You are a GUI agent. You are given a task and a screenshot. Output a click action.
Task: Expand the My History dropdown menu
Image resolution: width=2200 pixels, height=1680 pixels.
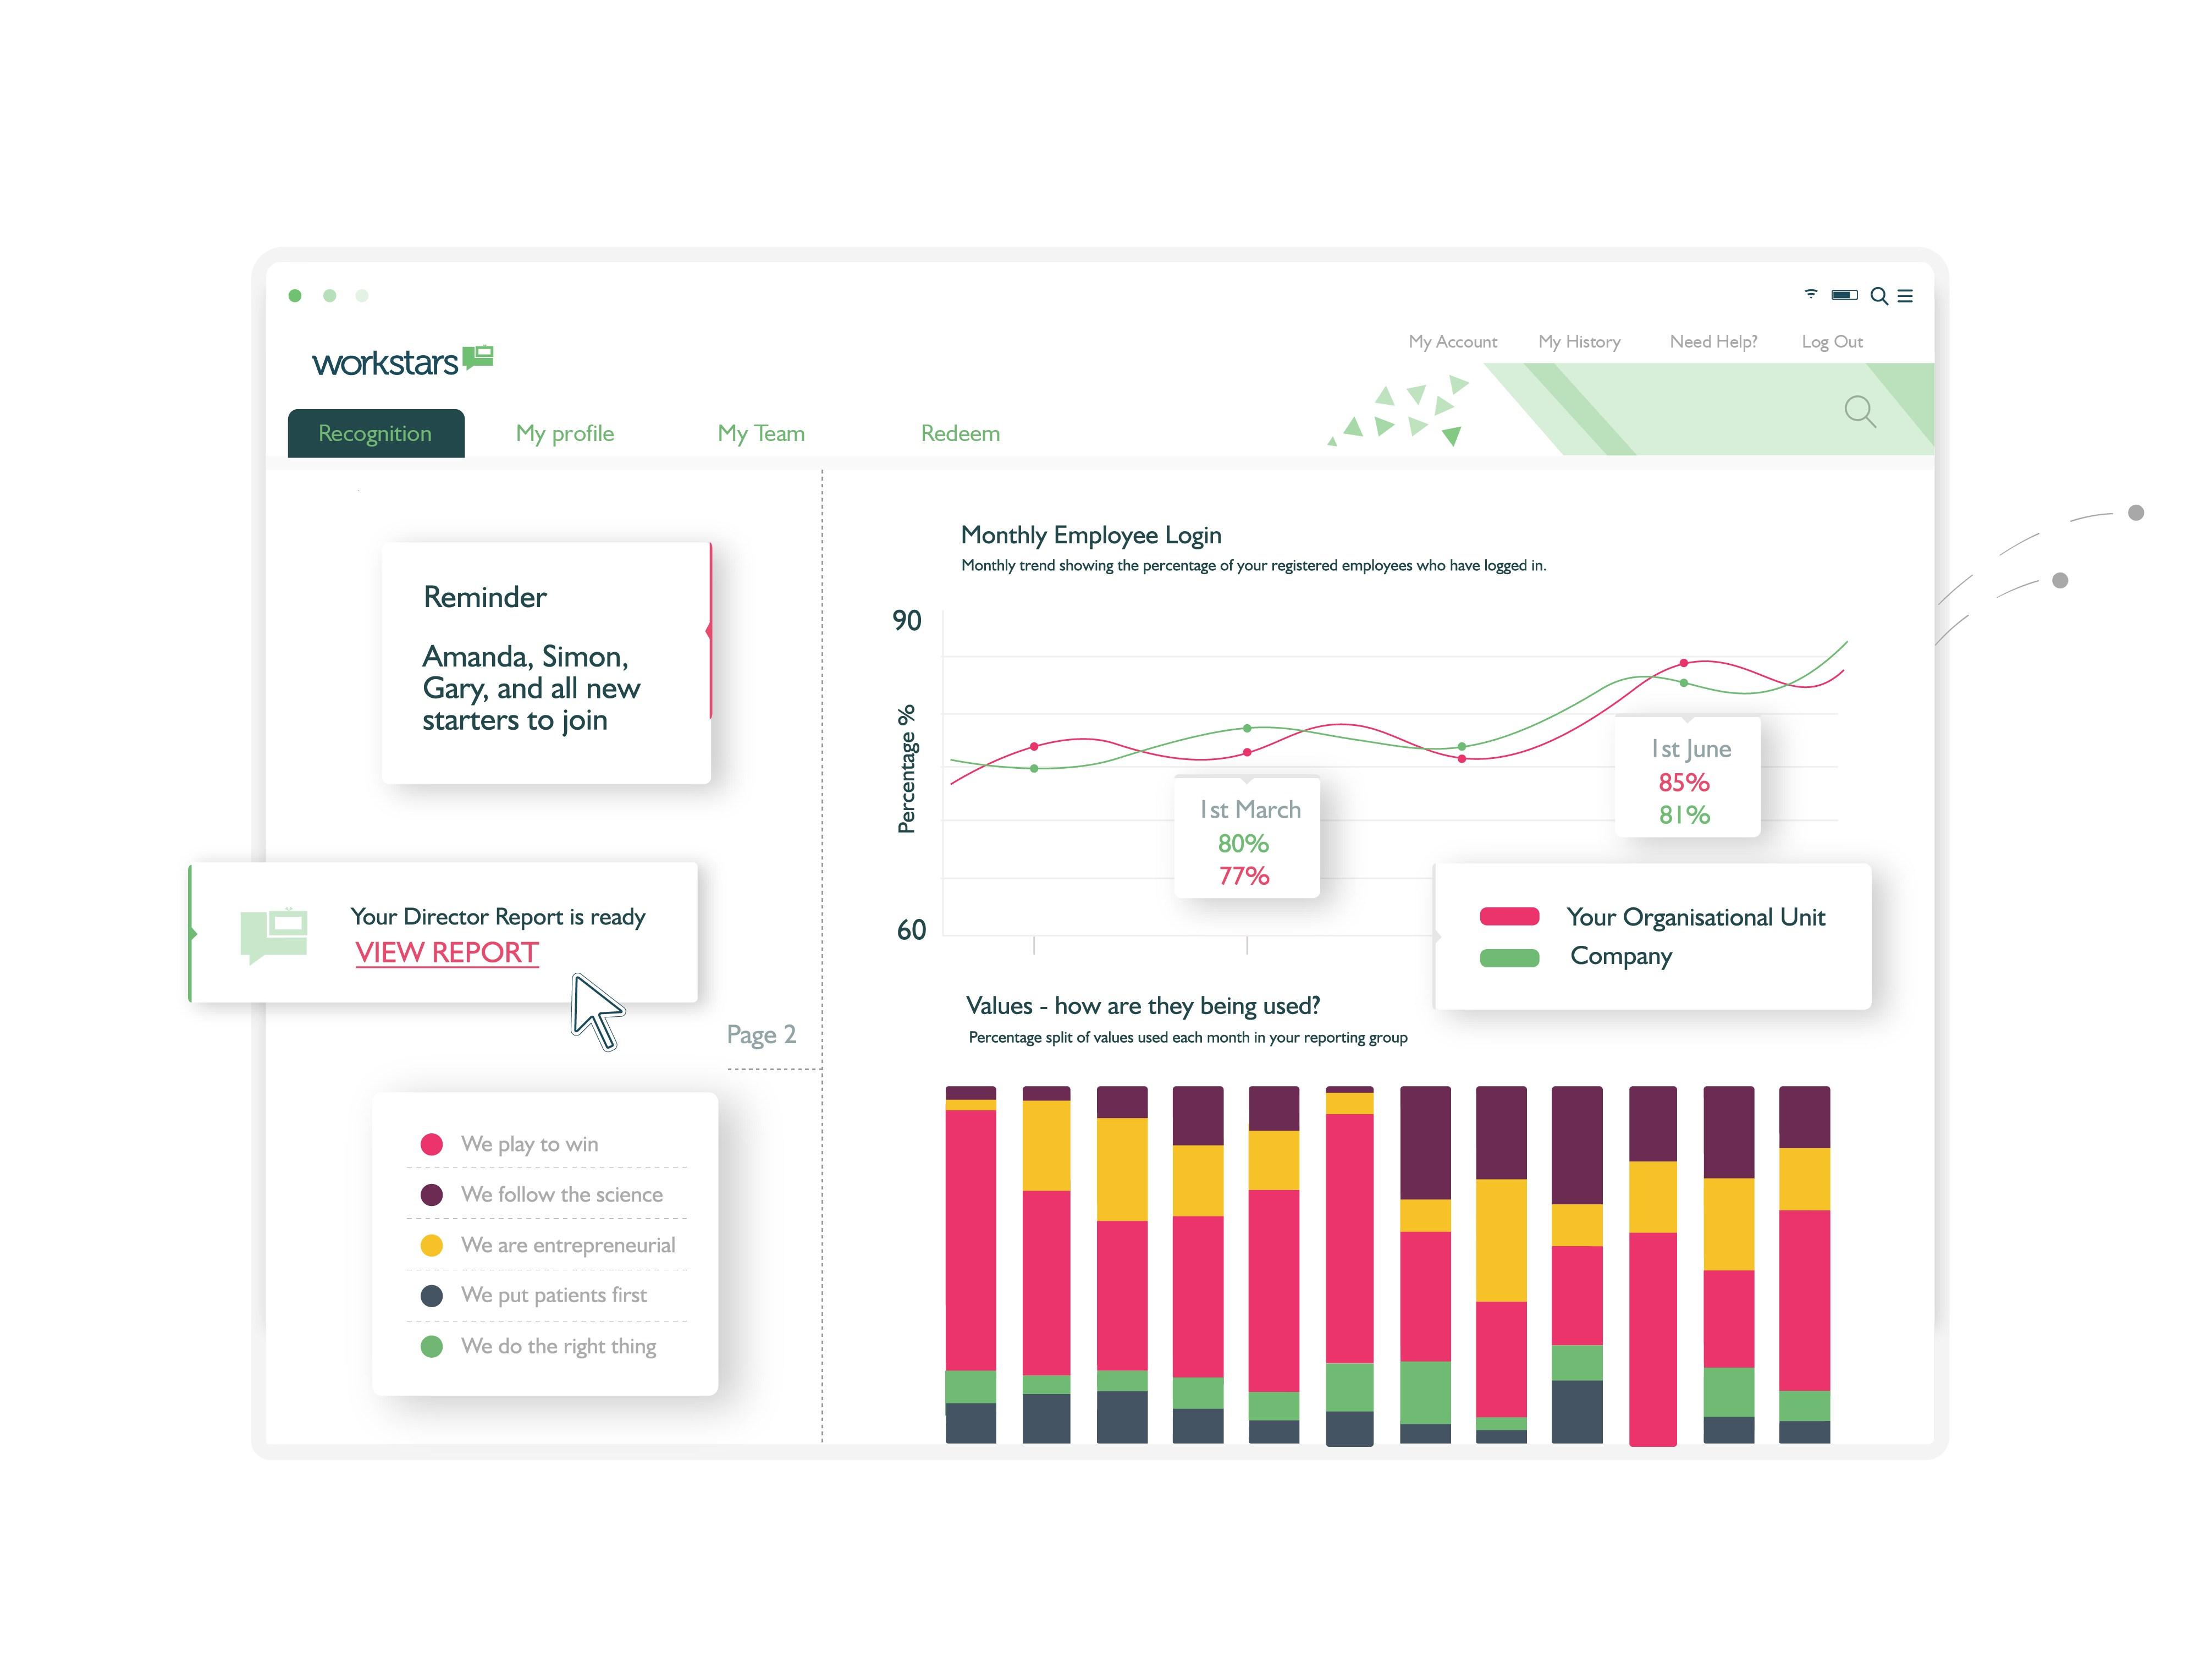(1575, 340)
